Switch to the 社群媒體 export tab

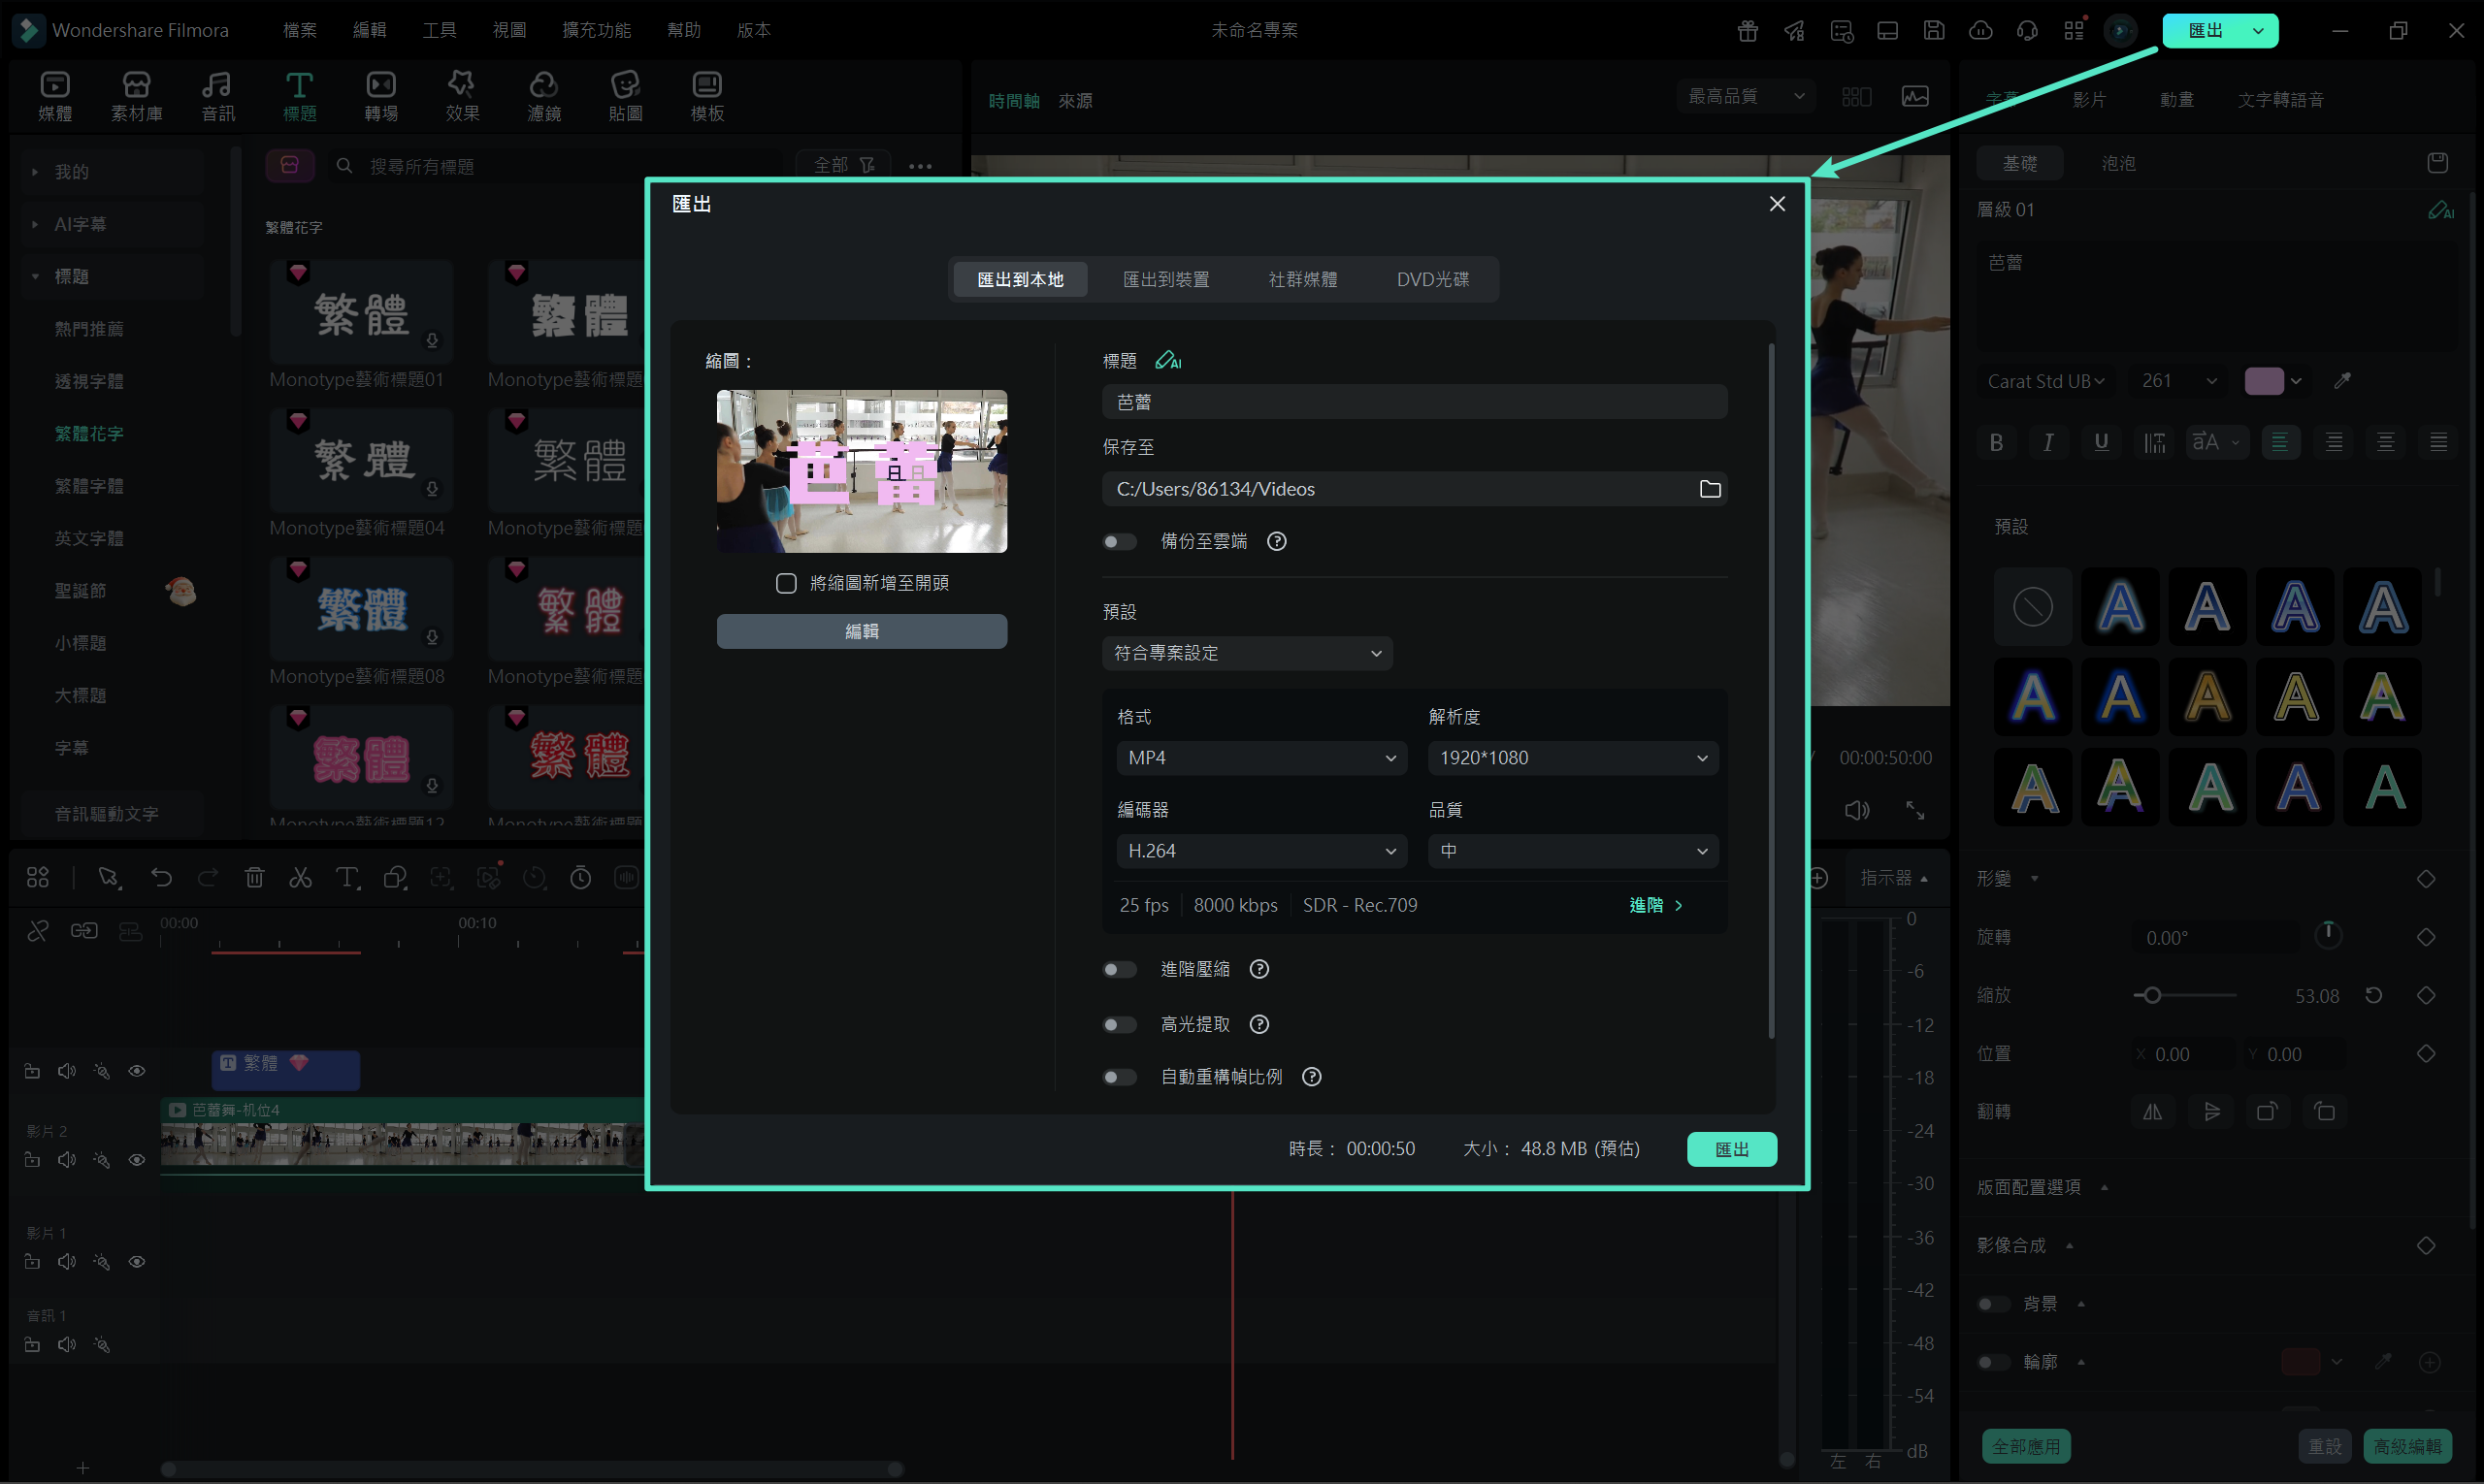(1302, 279)
